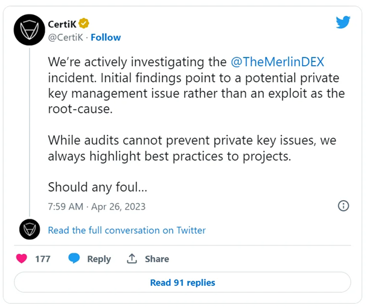367x308 pixels.
Task: Follow the CertiK account
Action: pyautogui.click(x=106, y=37)
